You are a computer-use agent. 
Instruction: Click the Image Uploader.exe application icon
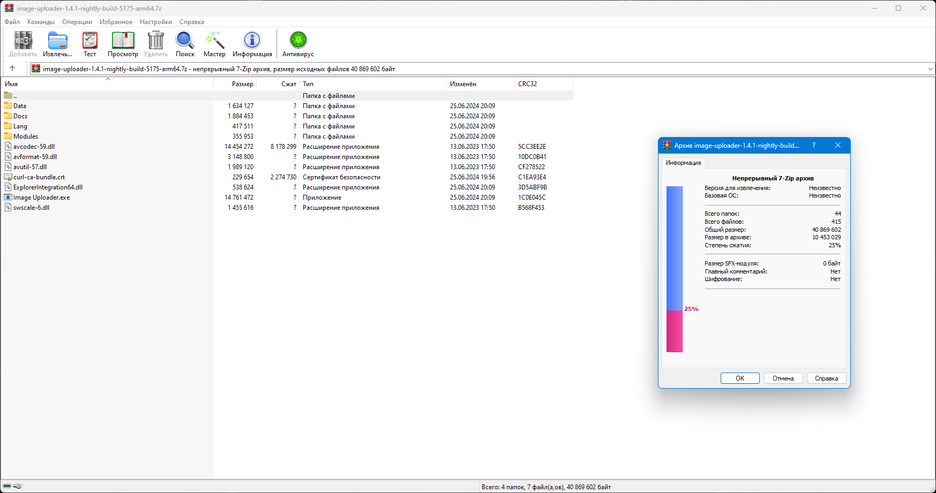(x=8, y=197)
